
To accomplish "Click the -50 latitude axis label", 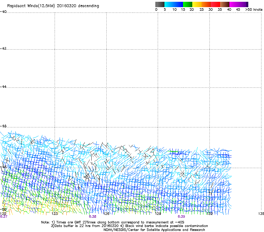I will [x=3, y=210].
